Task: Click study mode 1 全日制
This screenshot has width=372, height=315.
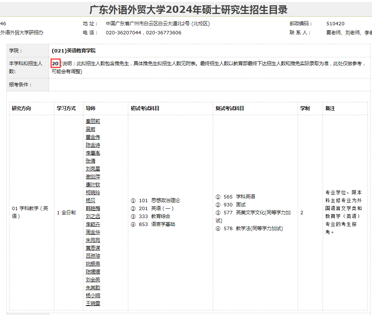Action: click(x=66, y=212)
